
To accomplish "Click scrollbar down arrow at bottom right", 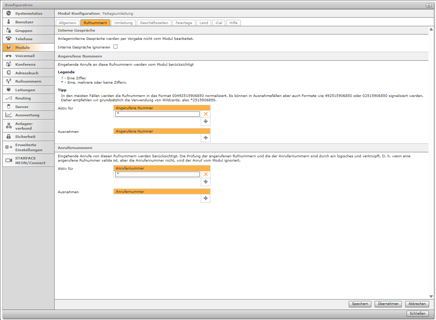I will pyautogui.click(x=431, y=296).
